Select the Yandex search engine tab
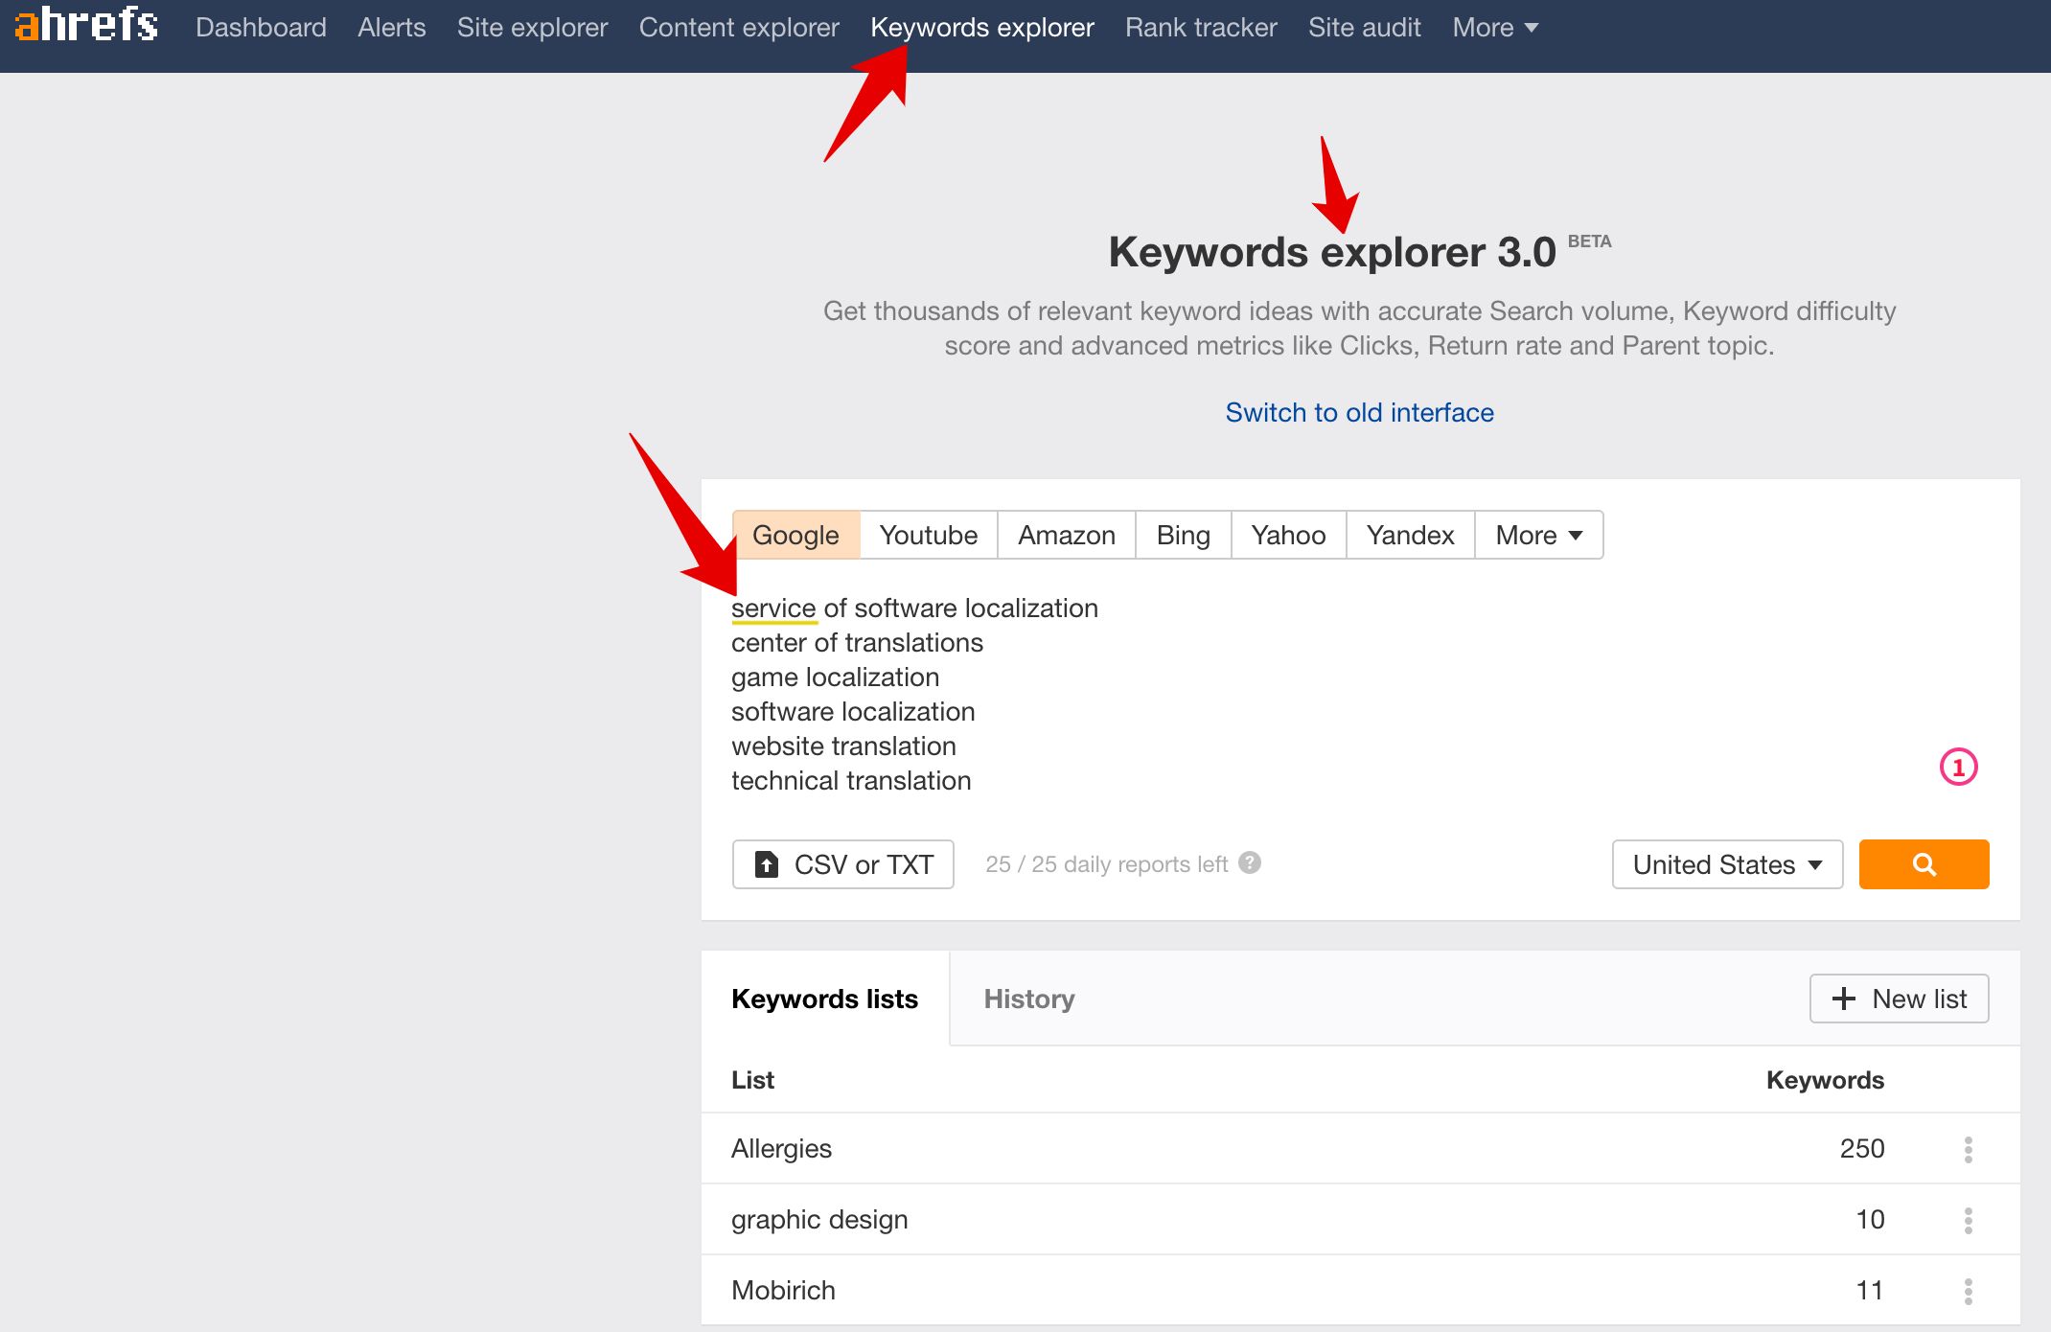The height and width of the screenshot is (1332, 2051). (x=1410, y=535)
